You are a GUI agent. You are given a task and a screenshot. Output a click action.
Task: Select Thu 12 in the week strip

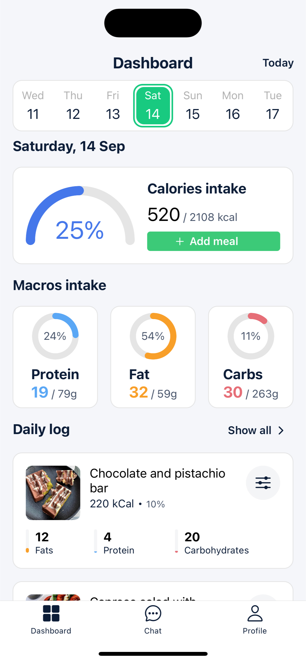pos(73,106)
